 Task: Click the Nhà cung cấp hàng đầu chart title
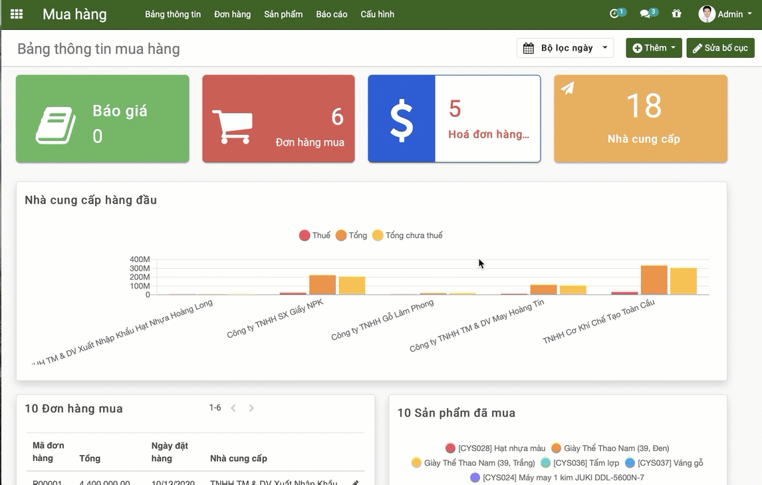(x=91, y=200)
